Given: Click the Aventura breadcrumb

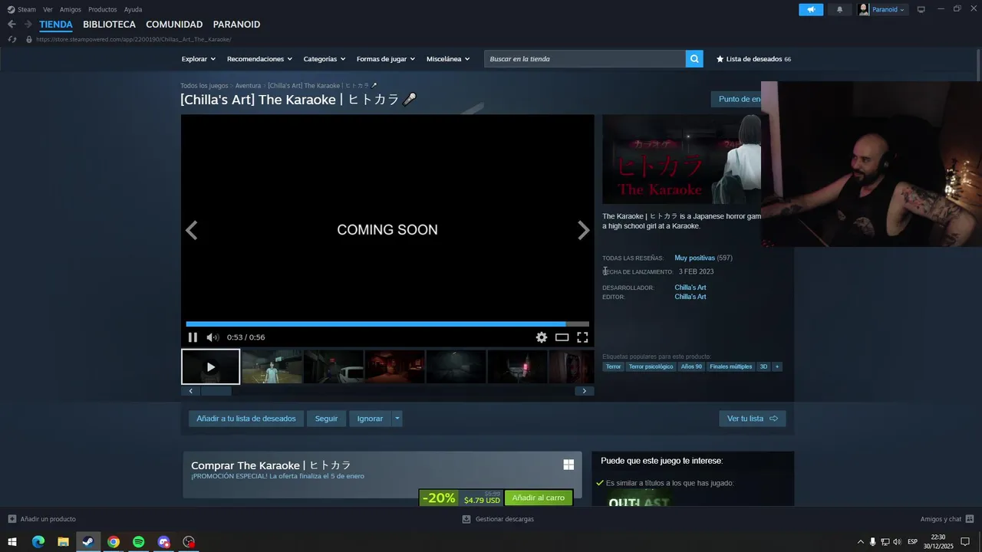Looking at the screenshot, I should point(248,86).
